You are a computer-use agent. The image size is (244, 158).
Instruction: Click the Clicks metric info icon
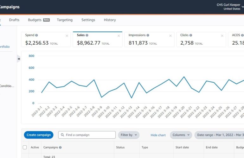coord(190,35)
